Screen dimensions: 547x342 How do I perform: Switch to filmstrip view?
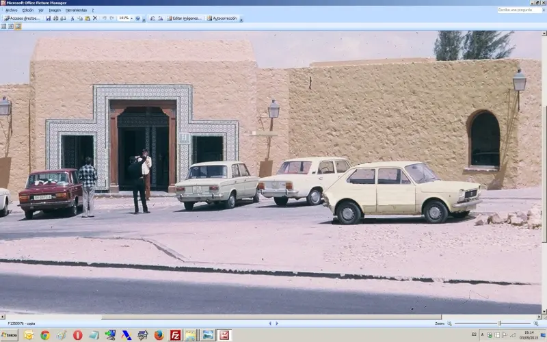[x=11, y=27]
